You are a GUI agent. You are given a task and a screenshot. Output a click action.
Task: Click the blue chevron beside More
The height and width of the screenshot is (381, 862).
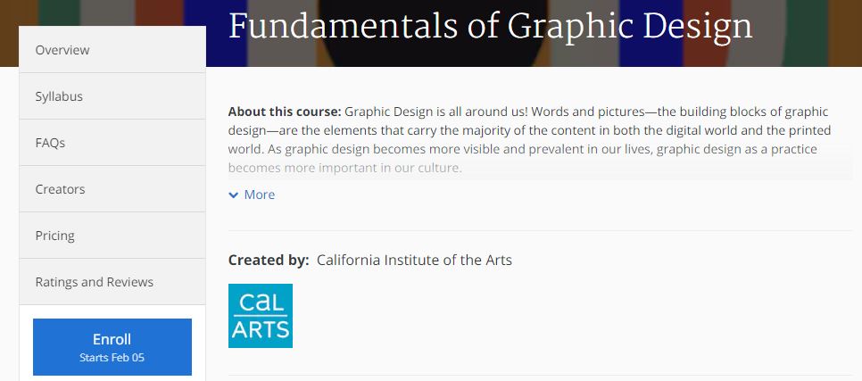(x=234, y=195)
